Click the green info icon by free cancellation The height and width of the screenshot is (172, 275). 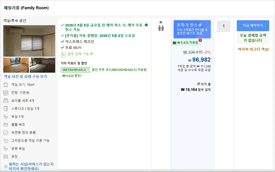(x=146, y=25)
